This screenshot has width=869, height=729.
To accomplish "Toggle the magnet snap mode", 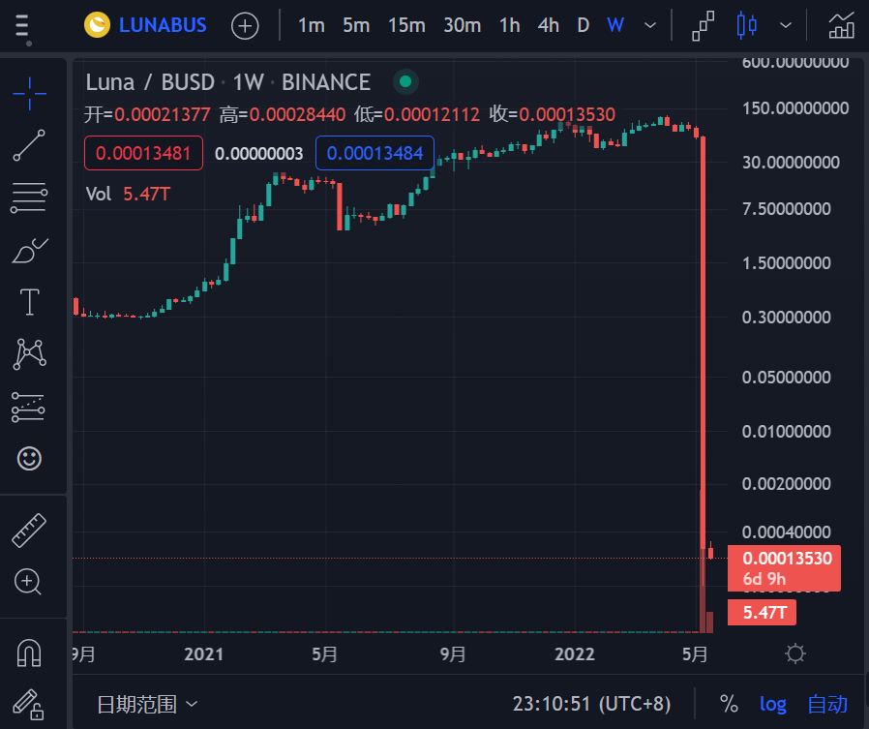I will click(x=29, y=653).
